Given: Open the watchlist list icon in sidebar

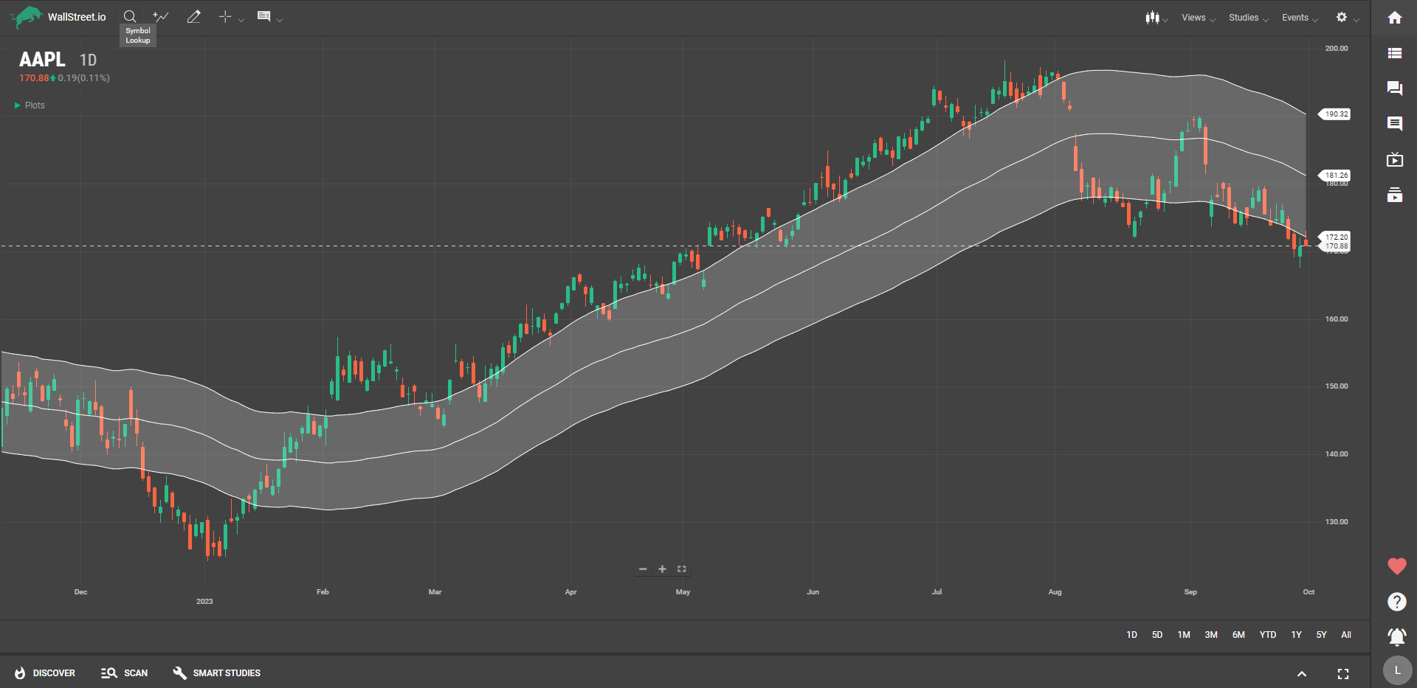Looking at the screenshot, I should tap(1395, 53).
